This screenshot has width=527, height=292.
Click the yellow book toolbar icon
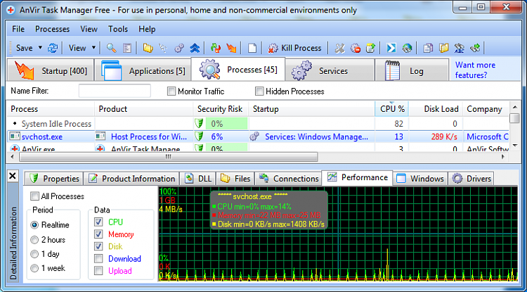[x=443, y=48]
